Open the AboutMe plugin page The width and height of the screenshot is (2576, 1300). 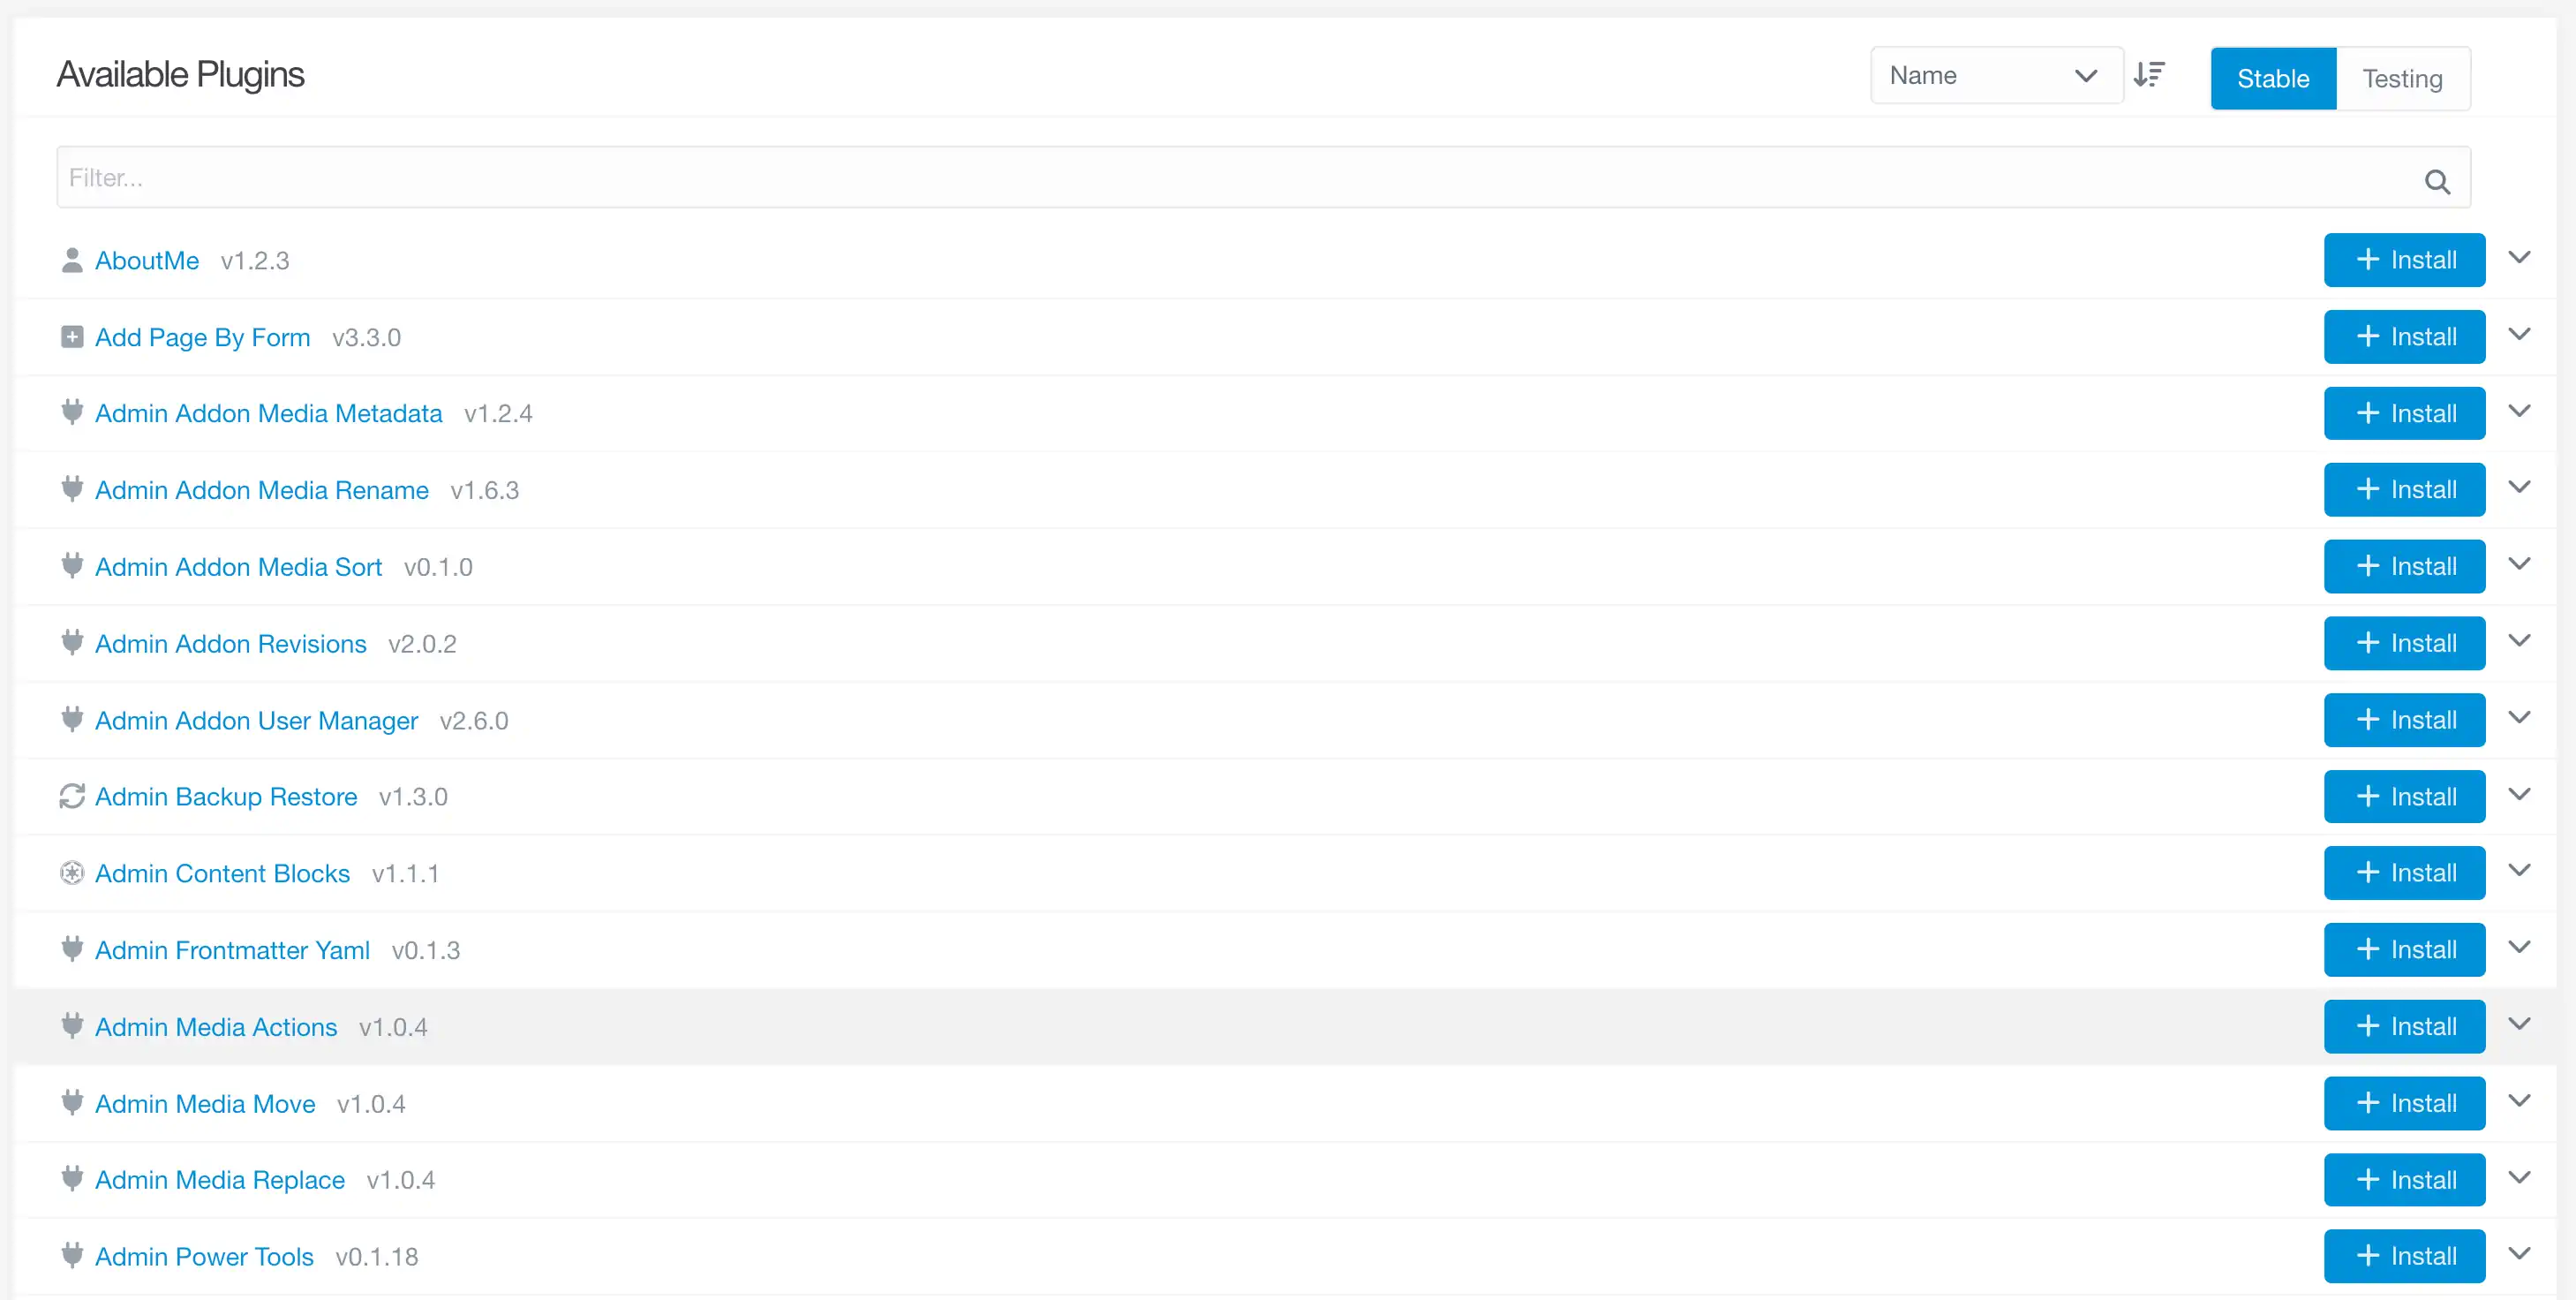click(146, 259)
